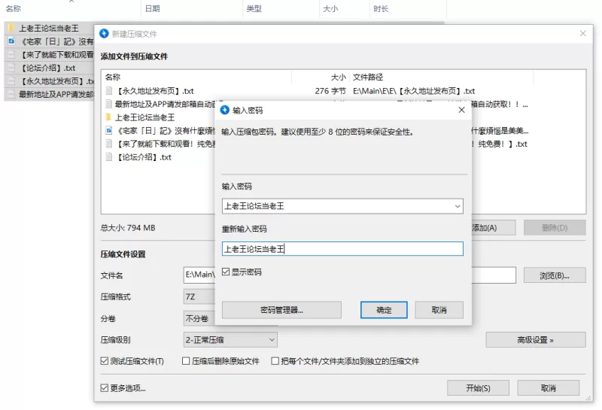Open 密码管理器... button
The height and width of the screenshot is (410, 602).
click(281, 310)
